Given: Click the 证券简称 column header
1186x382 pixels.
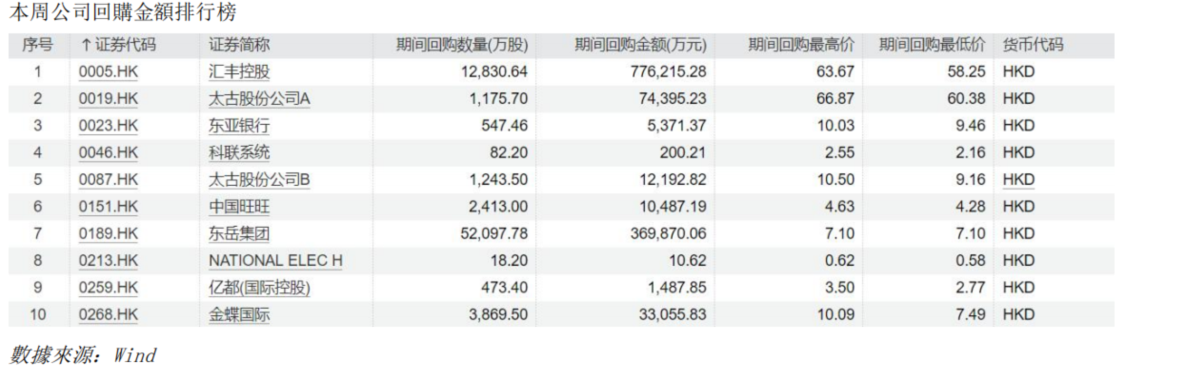Looking at the screenshot, I should (x=239, y=45).
